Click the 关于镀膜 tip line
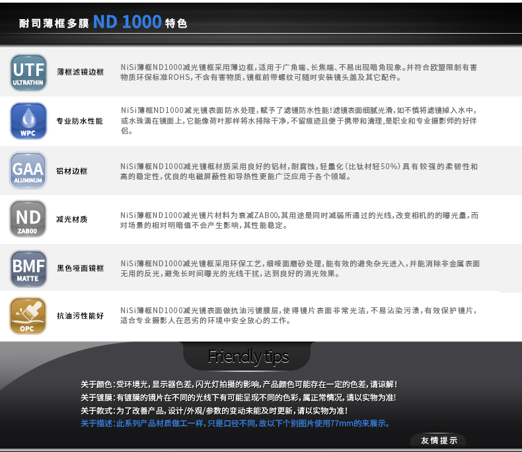 (x=239, y=397)
